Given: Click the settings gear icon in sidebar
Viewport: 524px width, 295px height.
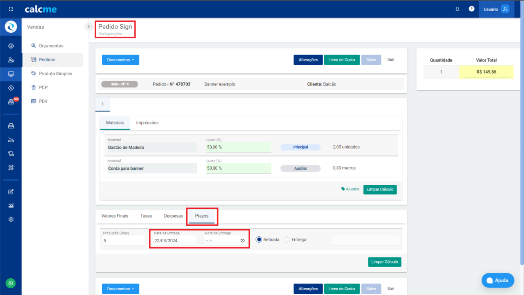Looking at the screenshot, I should pyautogui.click(x=11, y=219).
